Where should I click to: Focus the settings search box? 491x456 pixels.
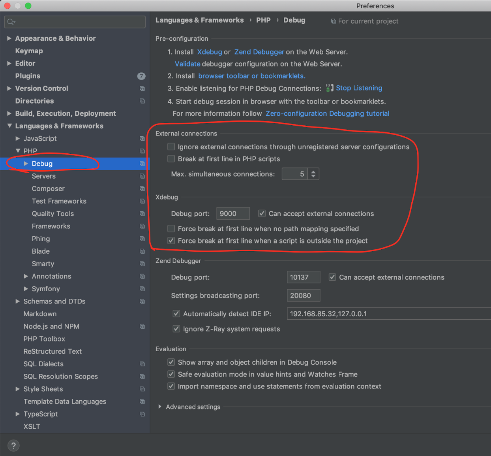point(75,22)
